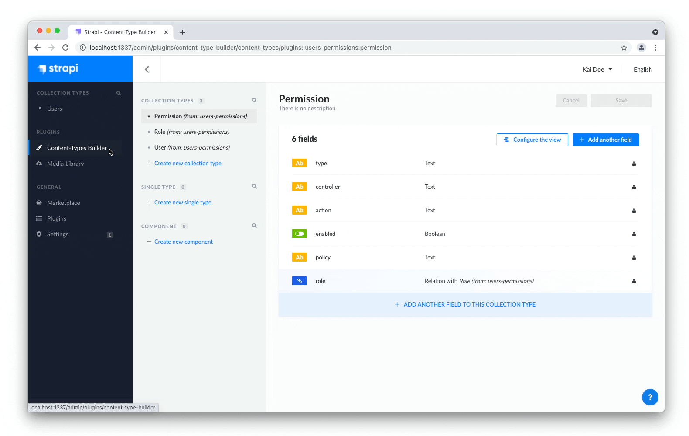Click the boolean toggle icon for enabled
Viewport: 689px width, 436px height.
click(299, 234)
